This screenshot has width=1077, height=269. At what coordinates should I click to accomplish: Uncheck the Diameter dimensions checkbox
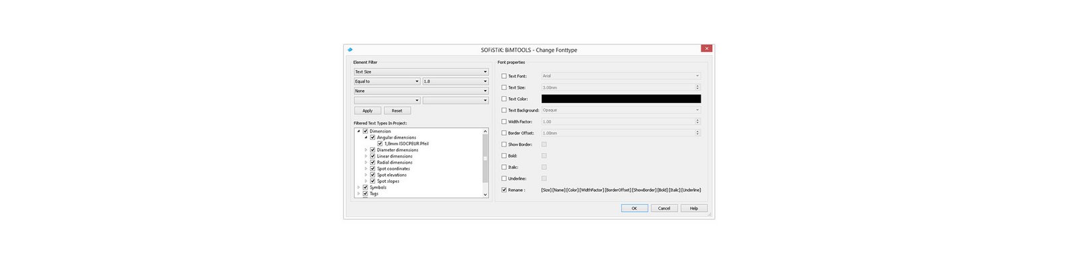373,150
